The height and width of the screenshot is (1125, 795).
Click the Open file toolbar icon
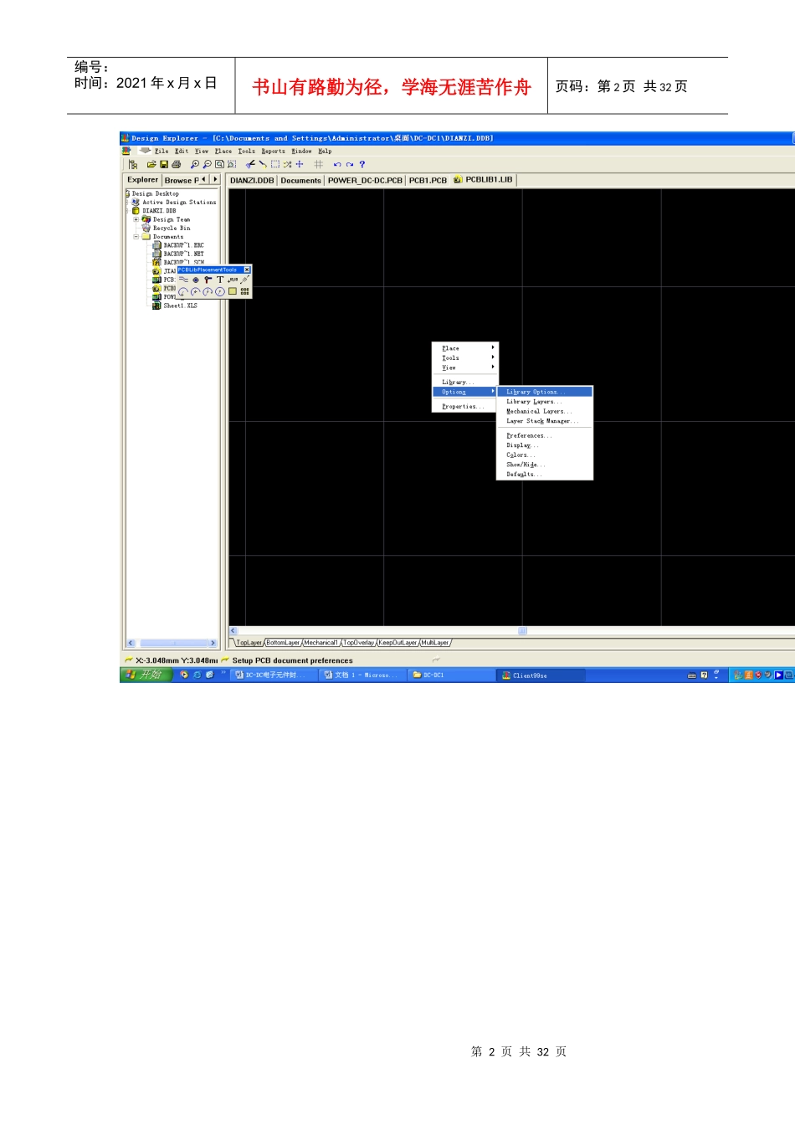(151, 165)
